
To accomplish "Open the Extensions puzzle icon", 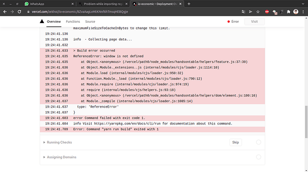I will coord(288,12).
